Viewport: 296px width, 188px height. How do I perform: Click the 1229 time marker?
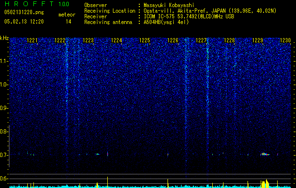tap(258, 40)
